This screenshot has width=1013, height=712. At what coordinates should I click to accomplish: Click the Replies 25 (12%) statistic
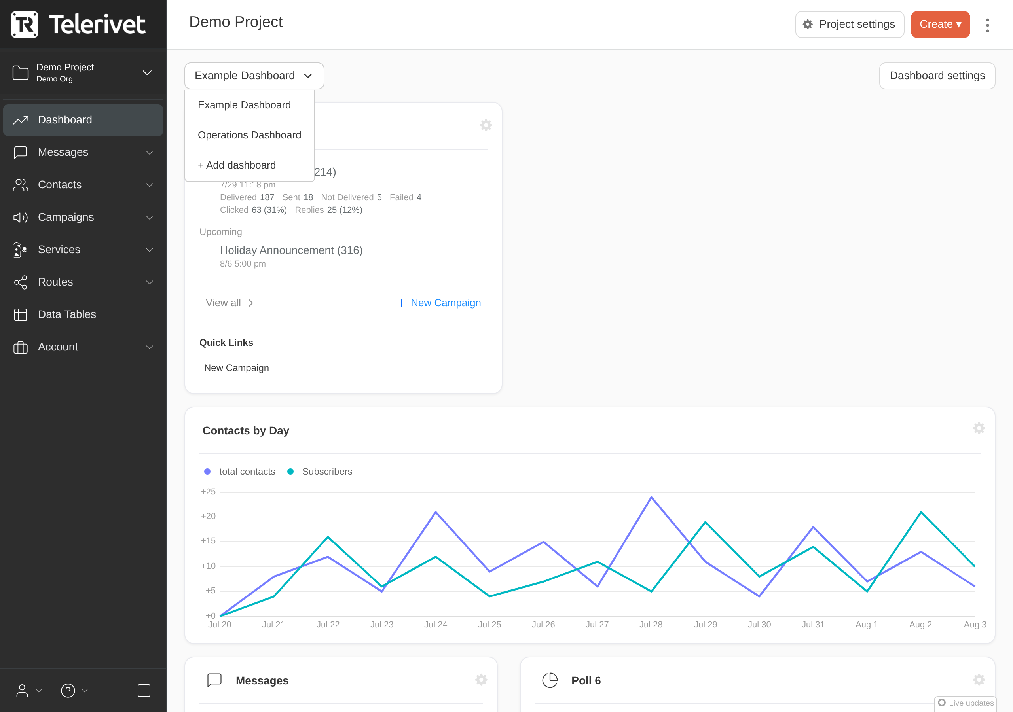(329, 210)
